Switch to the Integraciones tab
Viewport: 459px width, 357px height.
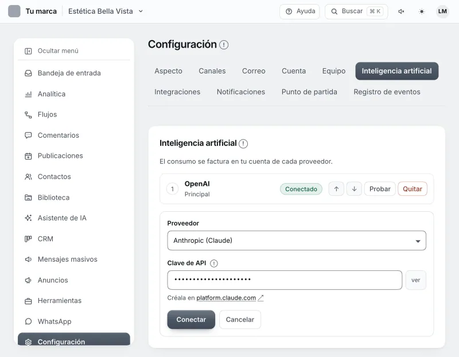tap(177, 92)
